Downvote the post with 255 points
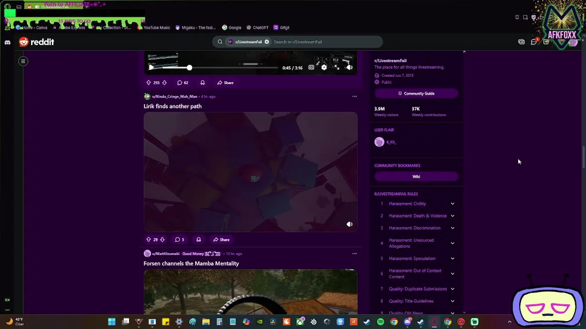Image resolution: width=586 pixels, height=329 pixels. 164,83
